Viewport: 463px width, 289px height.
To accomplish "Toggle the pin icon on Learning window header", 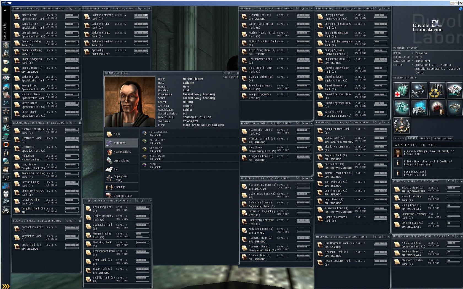I will (380, 122).
